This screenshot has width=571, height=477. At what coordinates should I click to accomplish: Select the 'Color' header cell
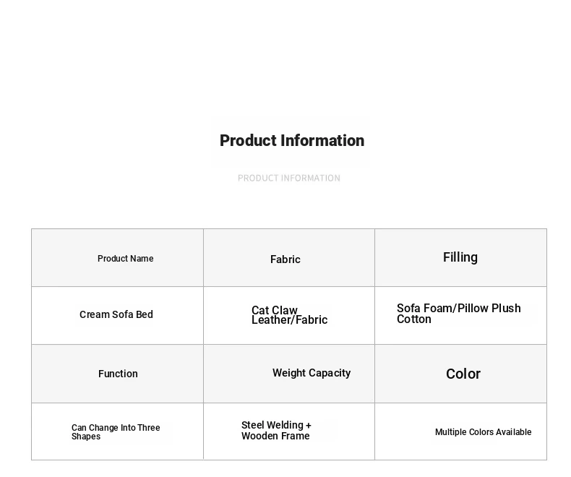[x=463, y=374]
